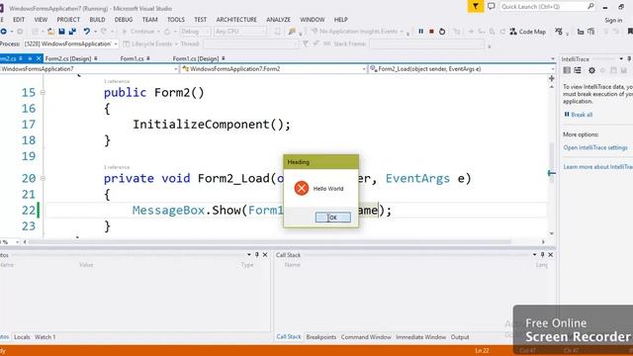The width and height of the screenshot is (633, 356).
Task: Toggle auto-hide pin on Call Stack panel
Action: 542,255
